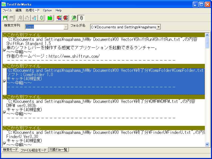The width and height of the screenshot is (212, 159).
Task: Uncheck the ShiftRun.txt block checkbox
Action: (5, 50)
